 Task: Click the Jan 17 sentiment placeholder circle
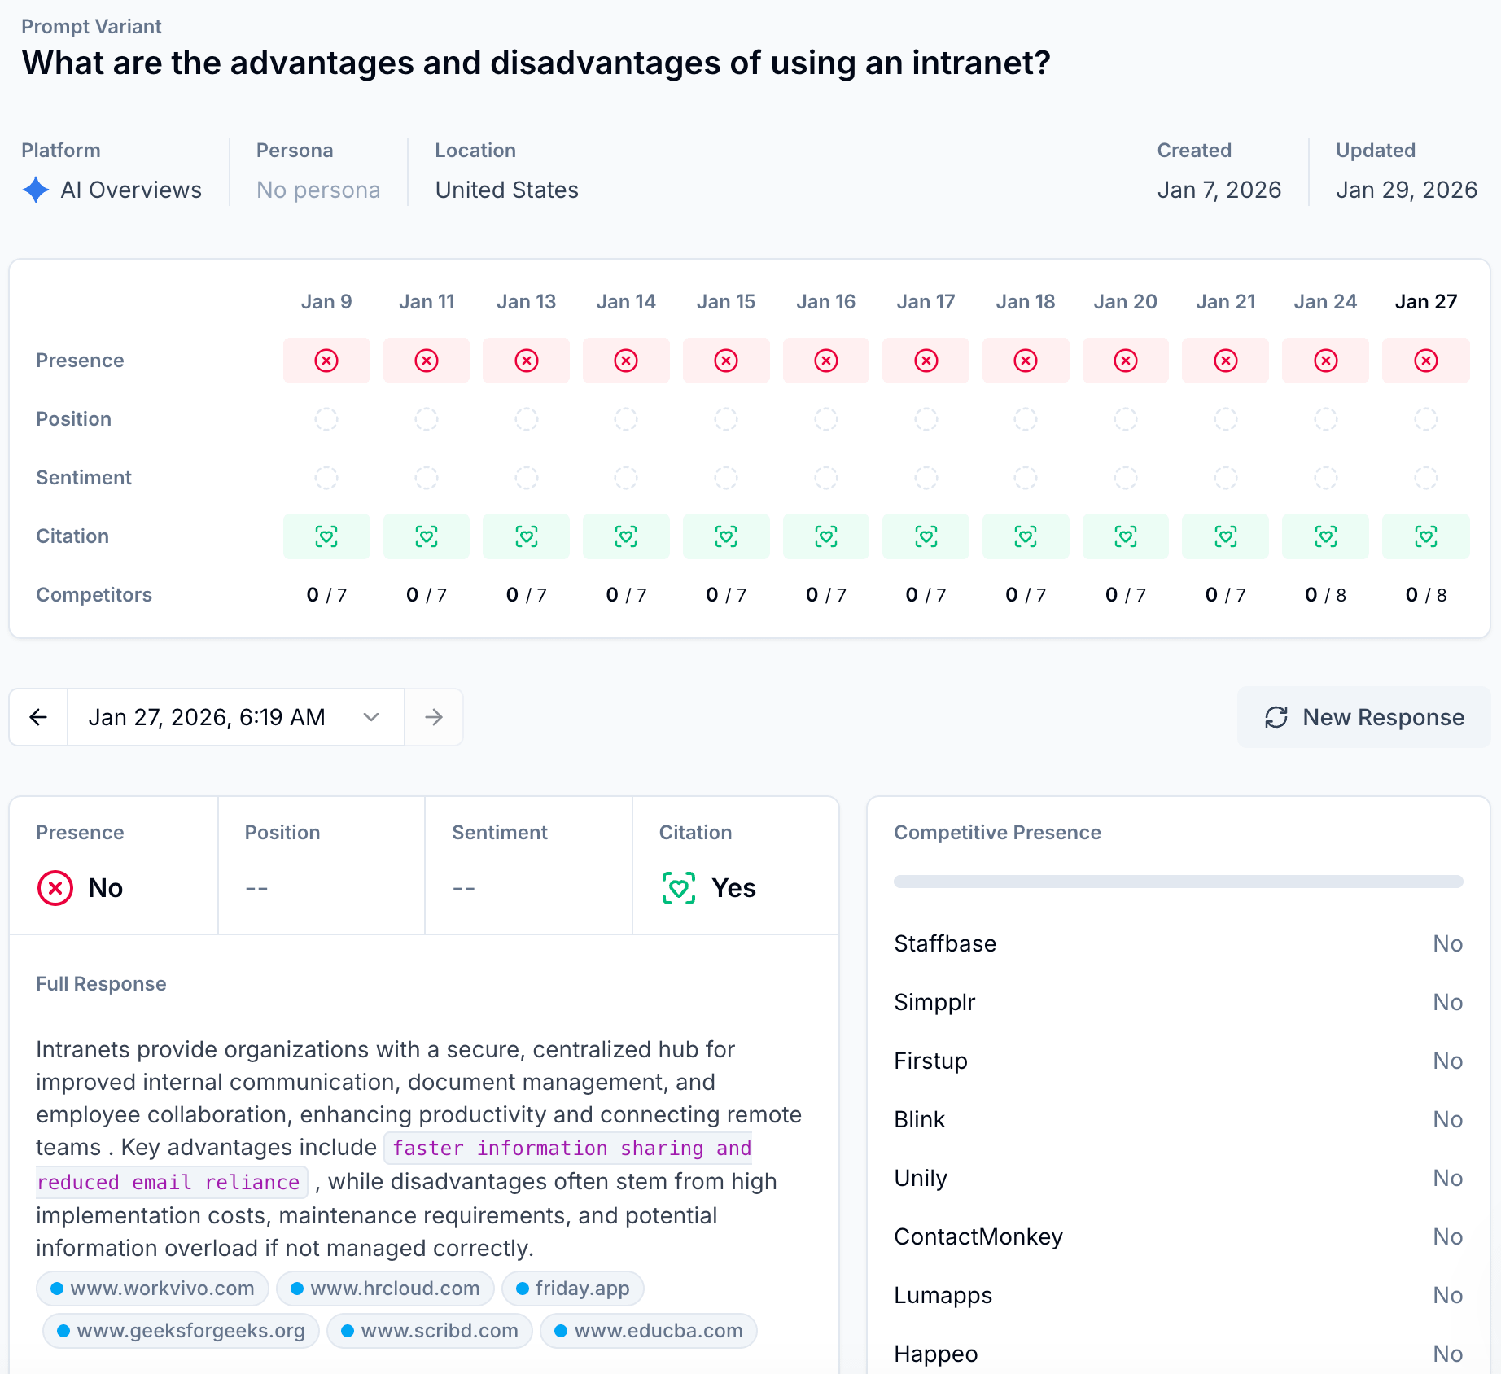tap(926, 478)
